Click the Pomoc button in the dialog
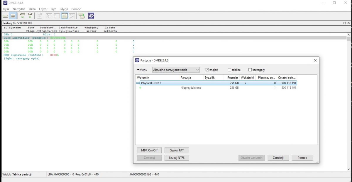This screenshot has width=352, height=182. coord(302,158)
